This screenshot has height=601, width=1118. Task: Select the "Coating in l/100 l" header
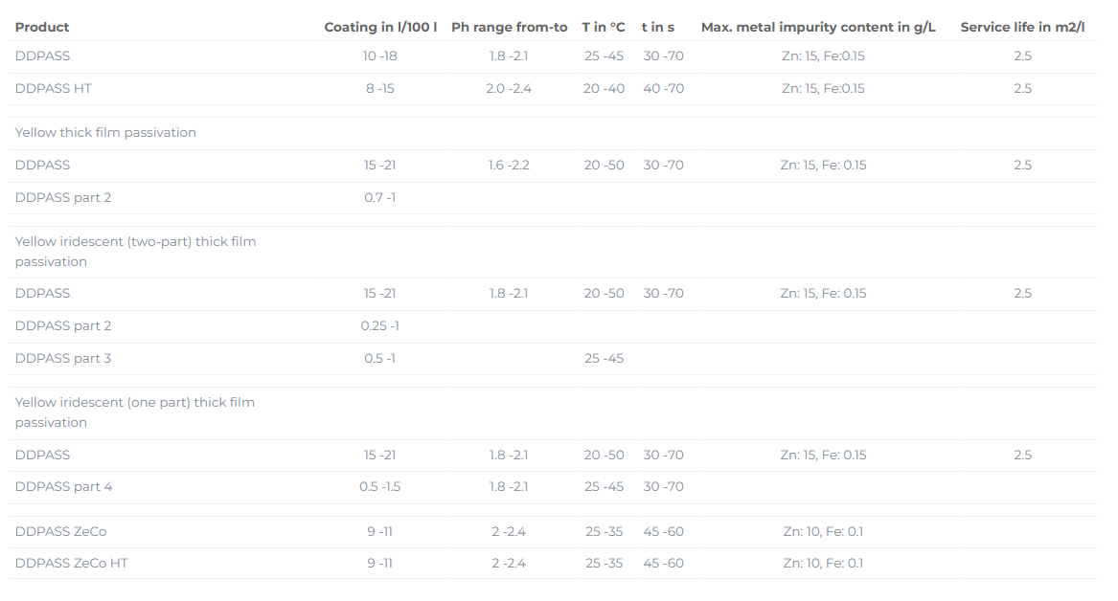pyautogui.click(x=380, y=27)
